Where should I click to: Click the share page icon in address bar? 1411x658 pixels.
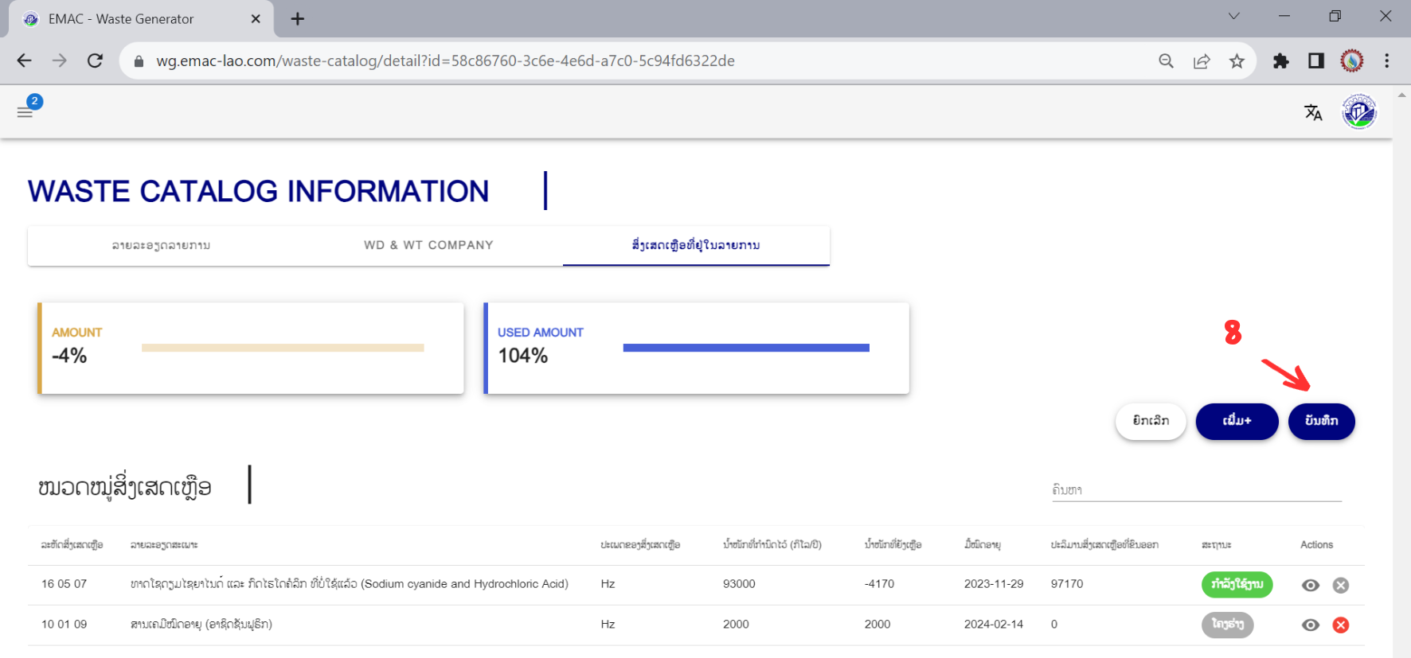1202,61
